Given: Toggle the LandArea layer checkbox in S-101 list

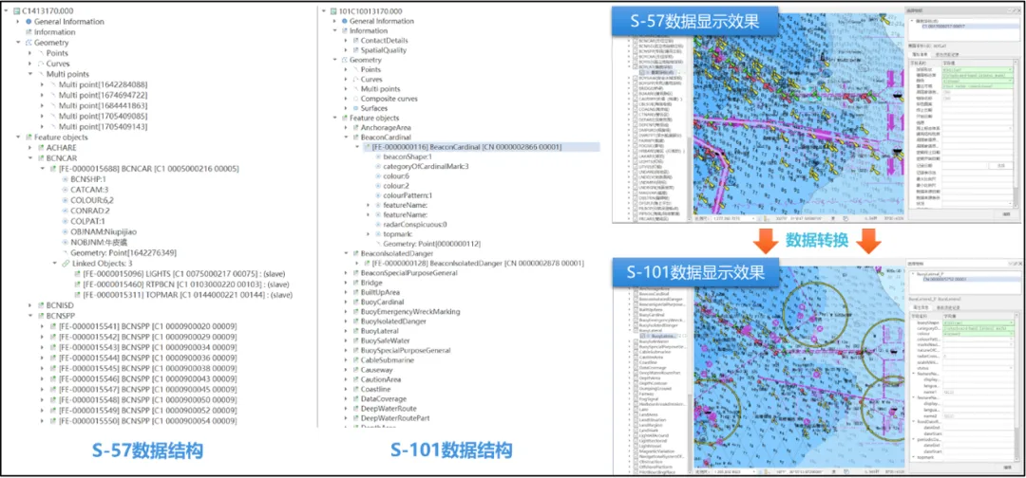Looking at the screenshot, I should pos(636,414).
